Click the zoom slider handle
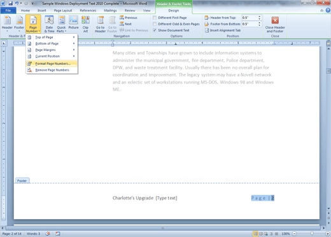 [x=312, y=233]
